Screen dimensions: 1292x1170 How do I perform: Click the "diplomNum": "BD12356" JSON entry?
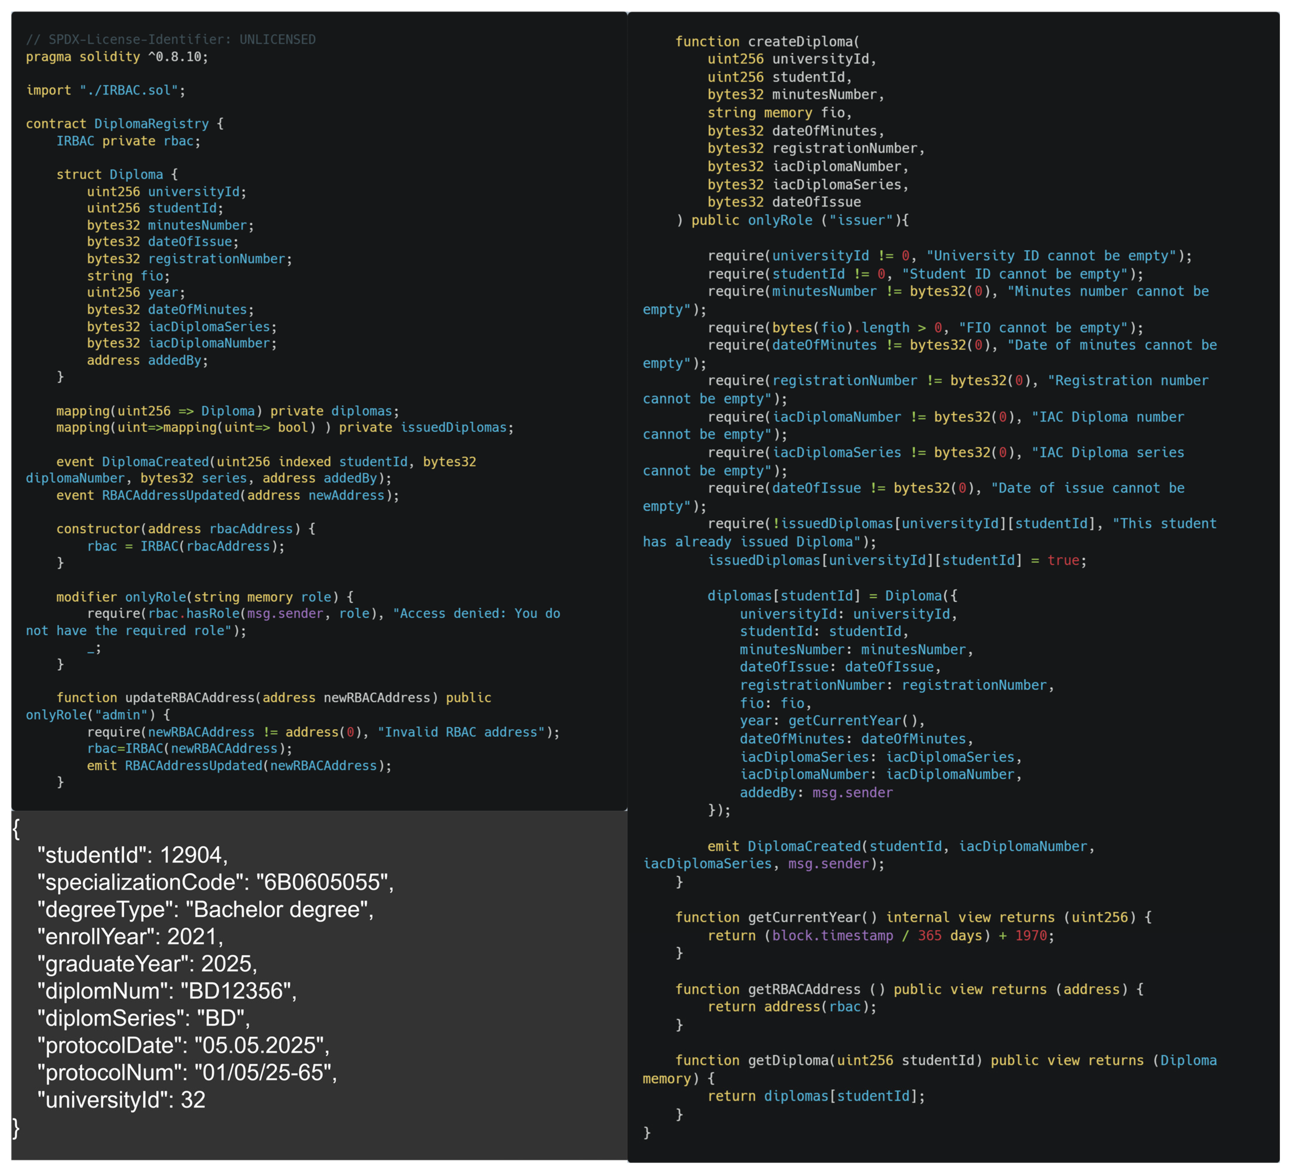click(167, 991)
